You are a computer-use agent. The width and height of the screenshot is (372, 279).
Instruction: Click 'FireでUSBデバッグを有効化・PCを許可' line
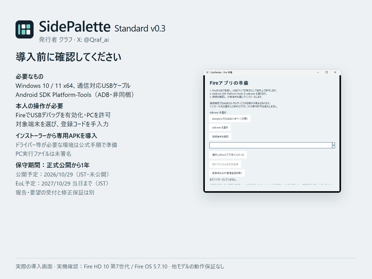coord(63,115)
